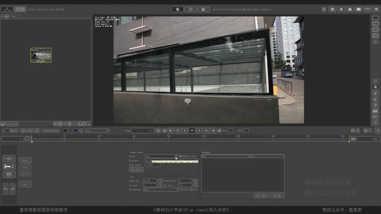Click the current Frame number field

[143, 131]
